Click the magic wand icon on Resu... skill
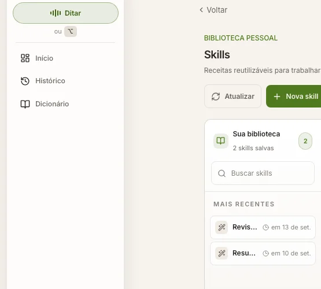 pos(222,253)
